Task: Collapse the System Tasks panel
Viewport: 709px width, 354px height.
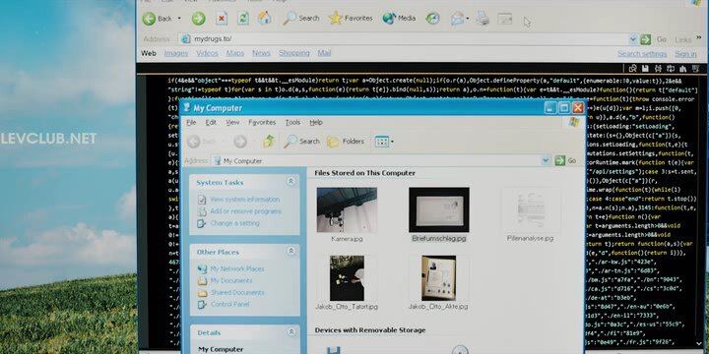Action: [x=291, y=182]
